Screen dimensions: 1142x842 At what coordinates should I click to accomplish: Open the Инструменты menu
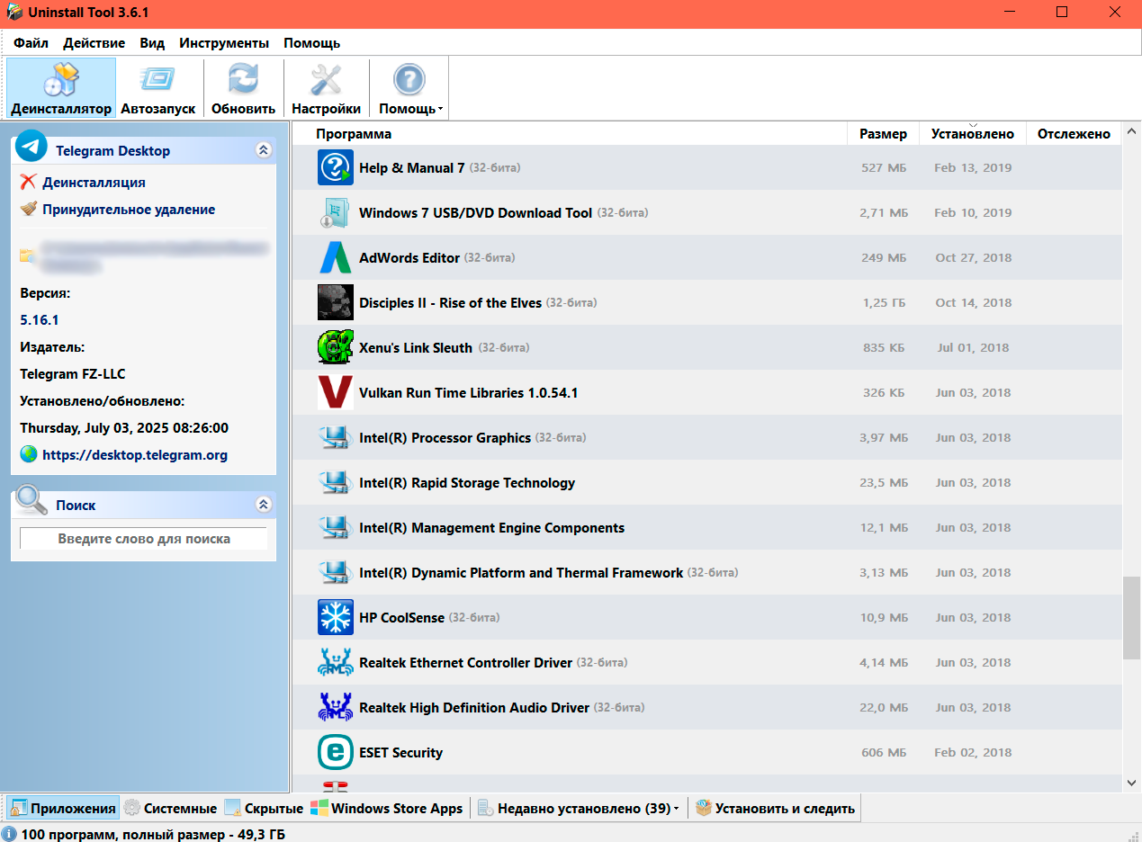pos(223,42)
